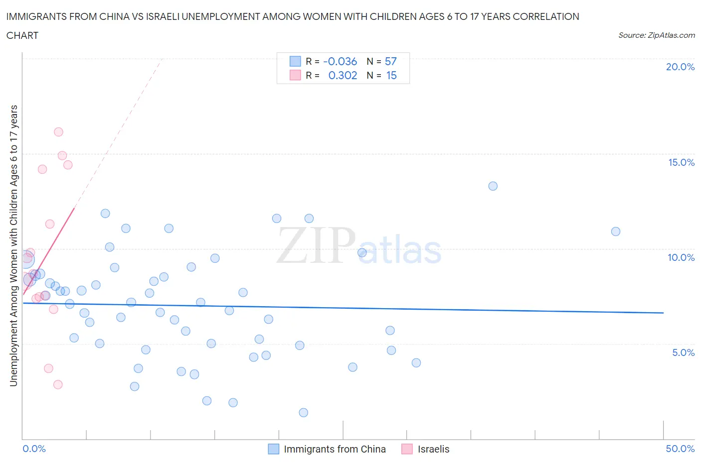This screenshot has height=463, width=701.
Task: Click the far-right blue point near 11%
Action: pyautogui.click(x=616, y=231)
